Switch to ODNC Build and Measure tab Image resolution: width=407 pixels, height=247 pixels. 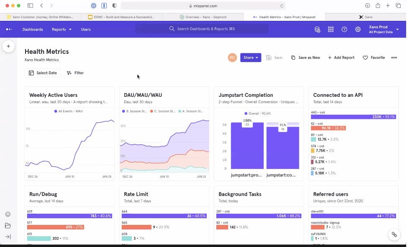[x=121, y=17]
